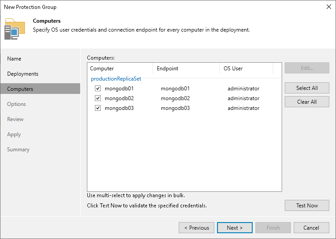Click Test Now to validate credentials
336x239 pixels.
click(307, 206)
